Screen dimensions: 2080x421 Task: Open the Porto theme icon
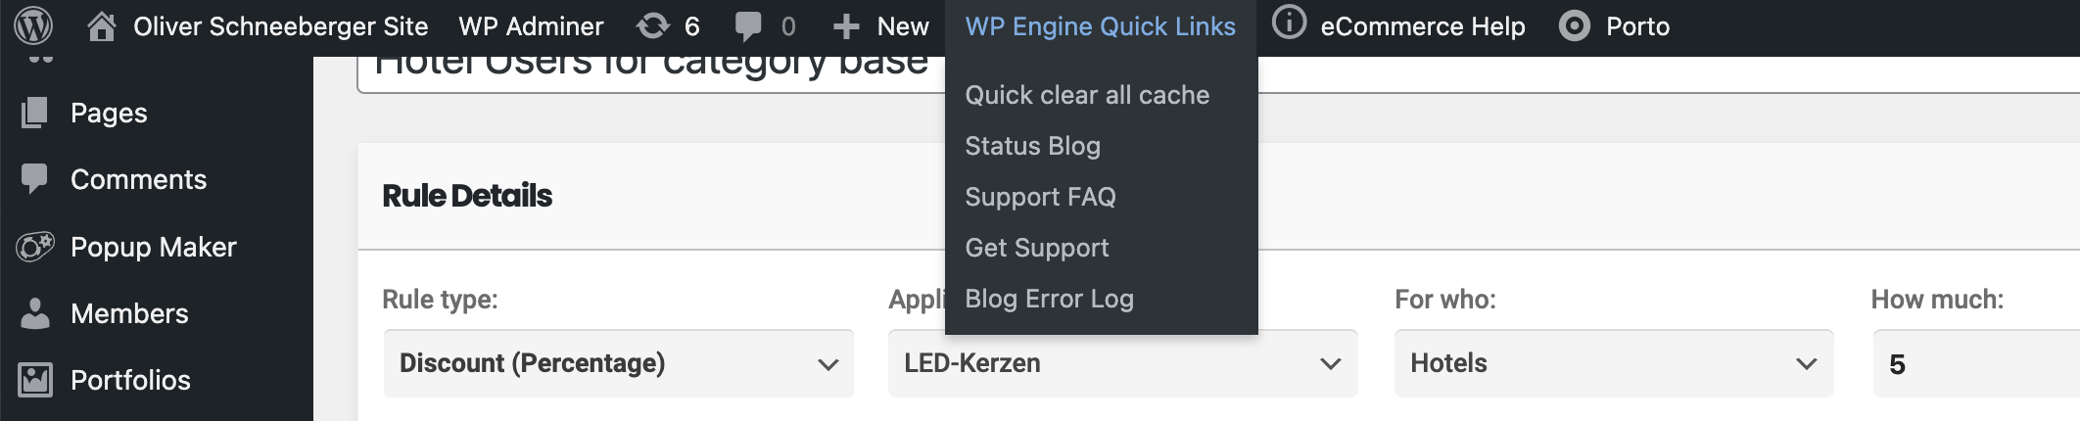(x=1574, y=26)
